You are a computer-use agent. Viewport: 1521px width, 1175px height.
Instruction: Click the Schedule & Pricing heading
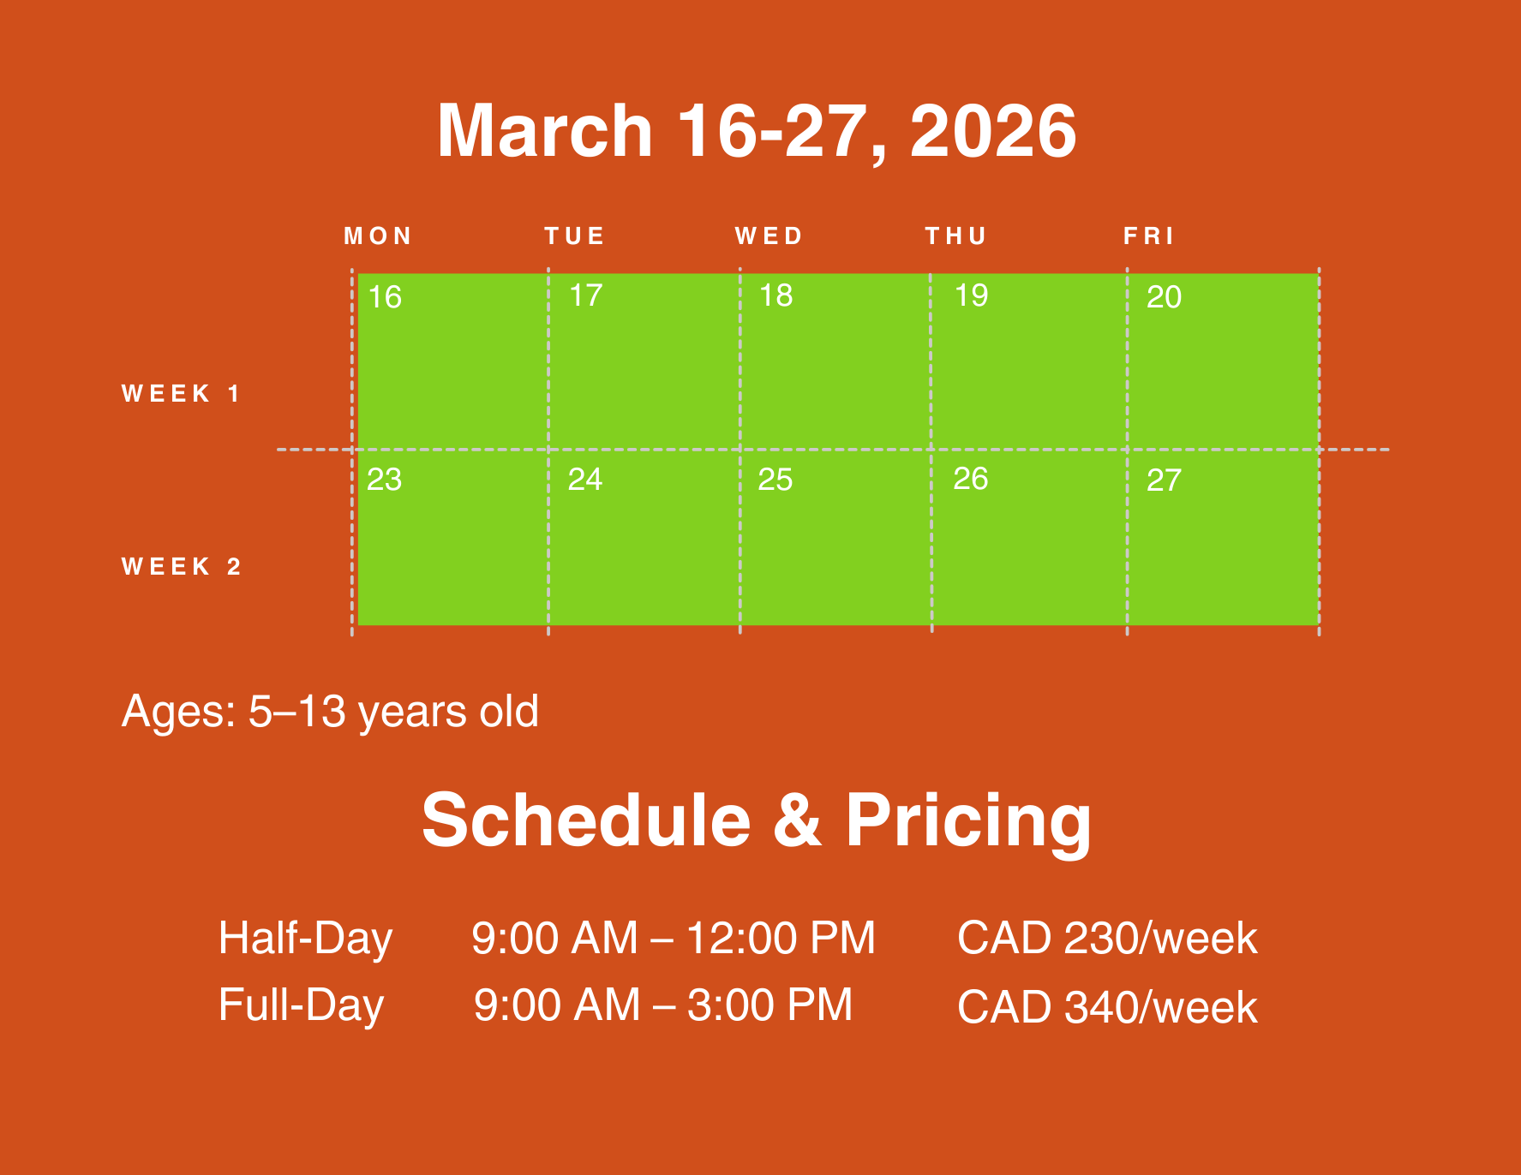[x=757, y=820]
